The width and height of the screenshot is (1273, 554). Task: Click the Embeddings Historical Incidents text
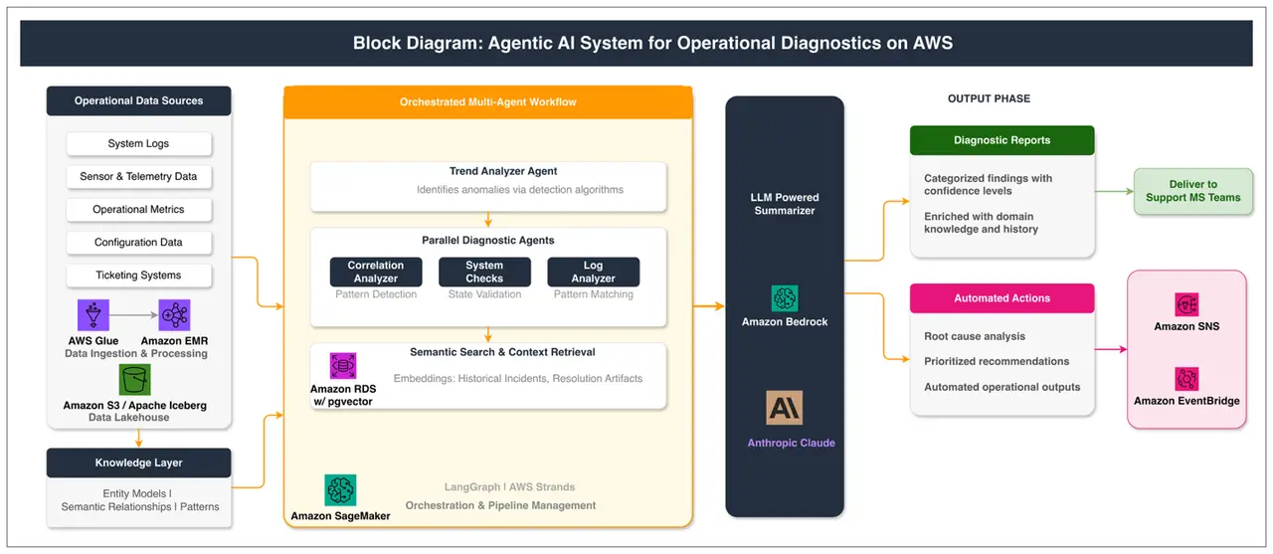click(x=518, y=379)
